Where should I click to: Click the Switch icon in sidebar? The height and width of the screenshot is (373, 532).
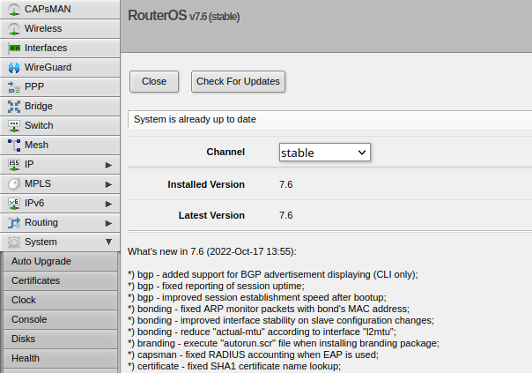pyautogui.click(x=14, y=126)
